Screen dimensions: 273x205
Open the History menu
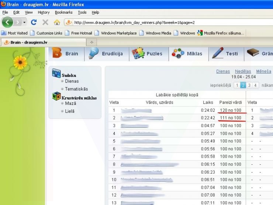tap(44, 12)
